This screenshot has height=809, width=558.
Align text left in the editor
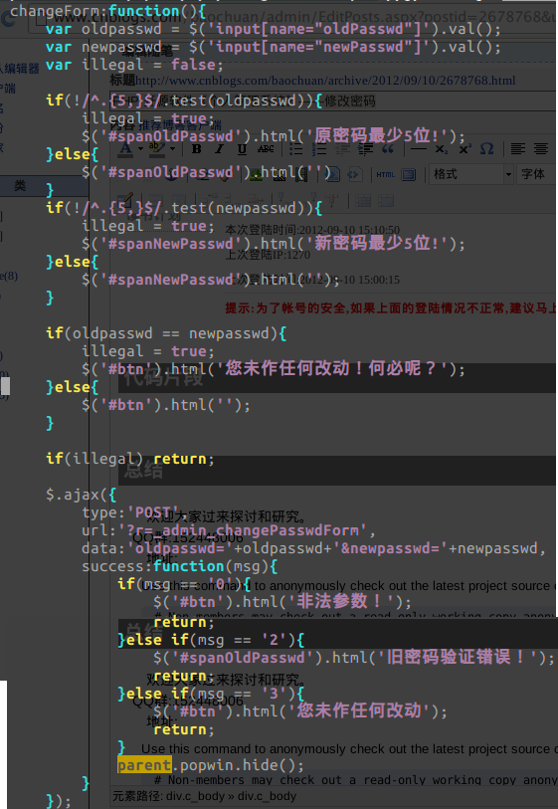point(518,149)
